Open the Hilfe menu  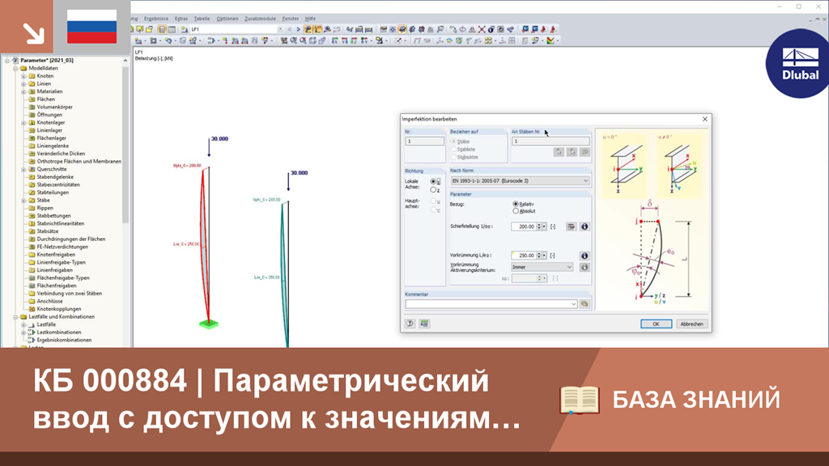click(x=310, y=19)
